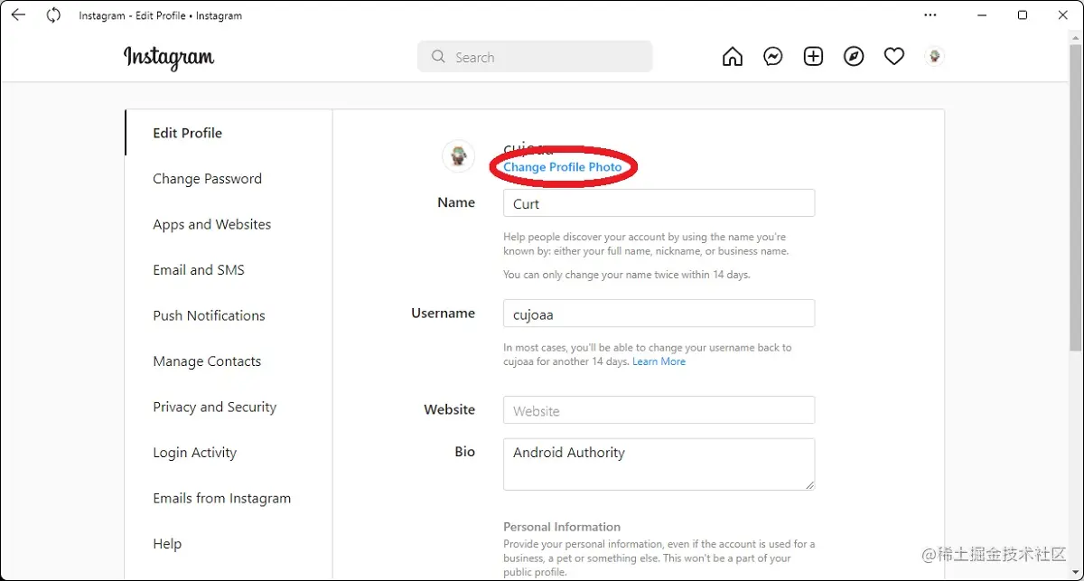Viewport: 1084px width, 581px height.
Task: Open the profile avatar menu in the header
Action: tap(935, 57)
